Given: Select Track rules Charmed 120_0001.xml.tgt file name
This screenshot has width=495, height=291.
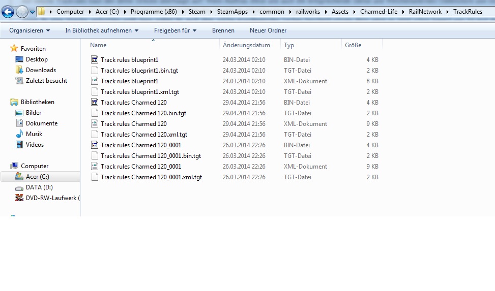Looking at the screenshot, I should pyautogui.click(x=151, y=177).
